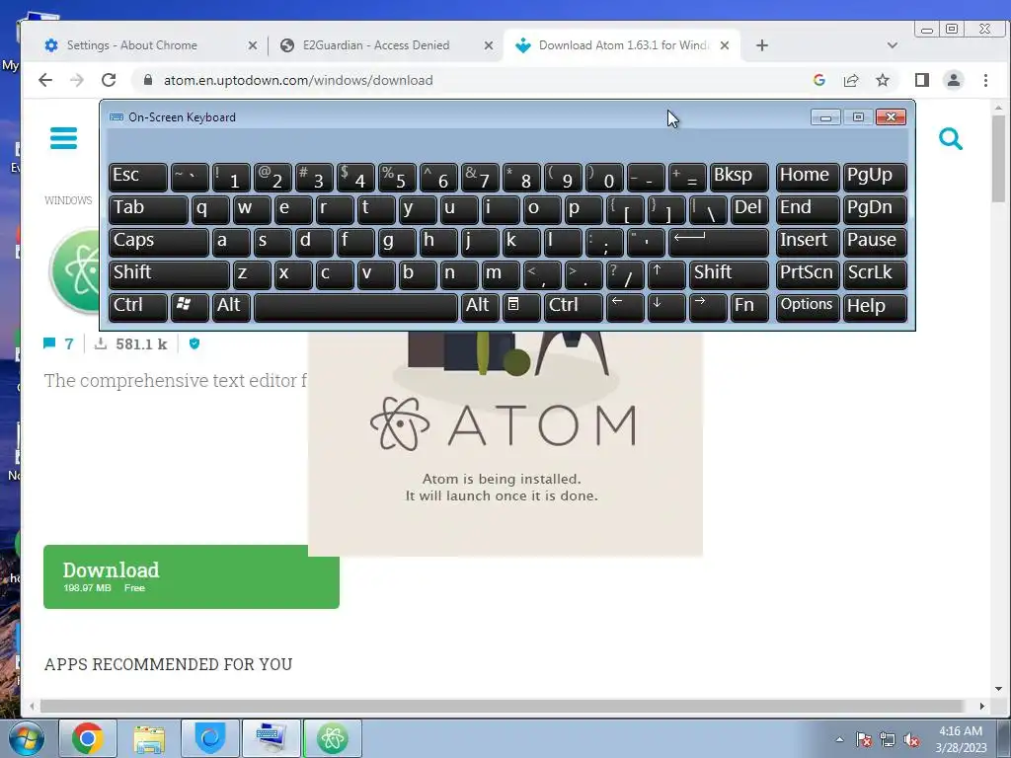
Task: Close the Download Atom tab
Action: (725, 45)
